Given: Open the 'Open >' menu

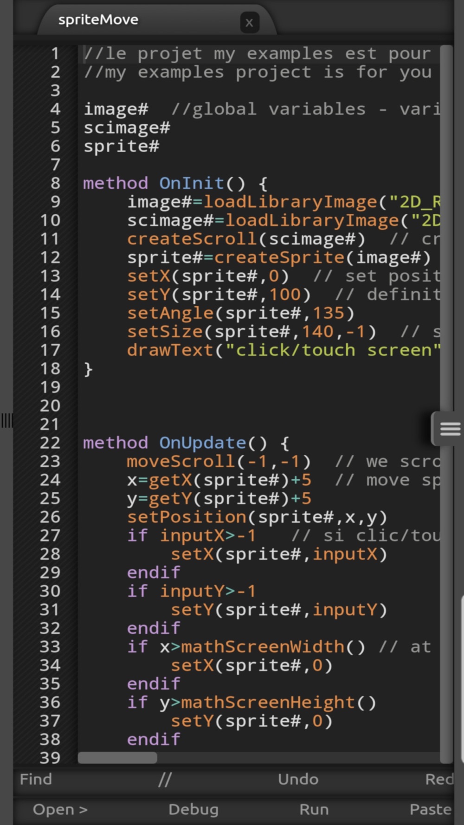Looking at the screenshot, I should tap(60, 810).
